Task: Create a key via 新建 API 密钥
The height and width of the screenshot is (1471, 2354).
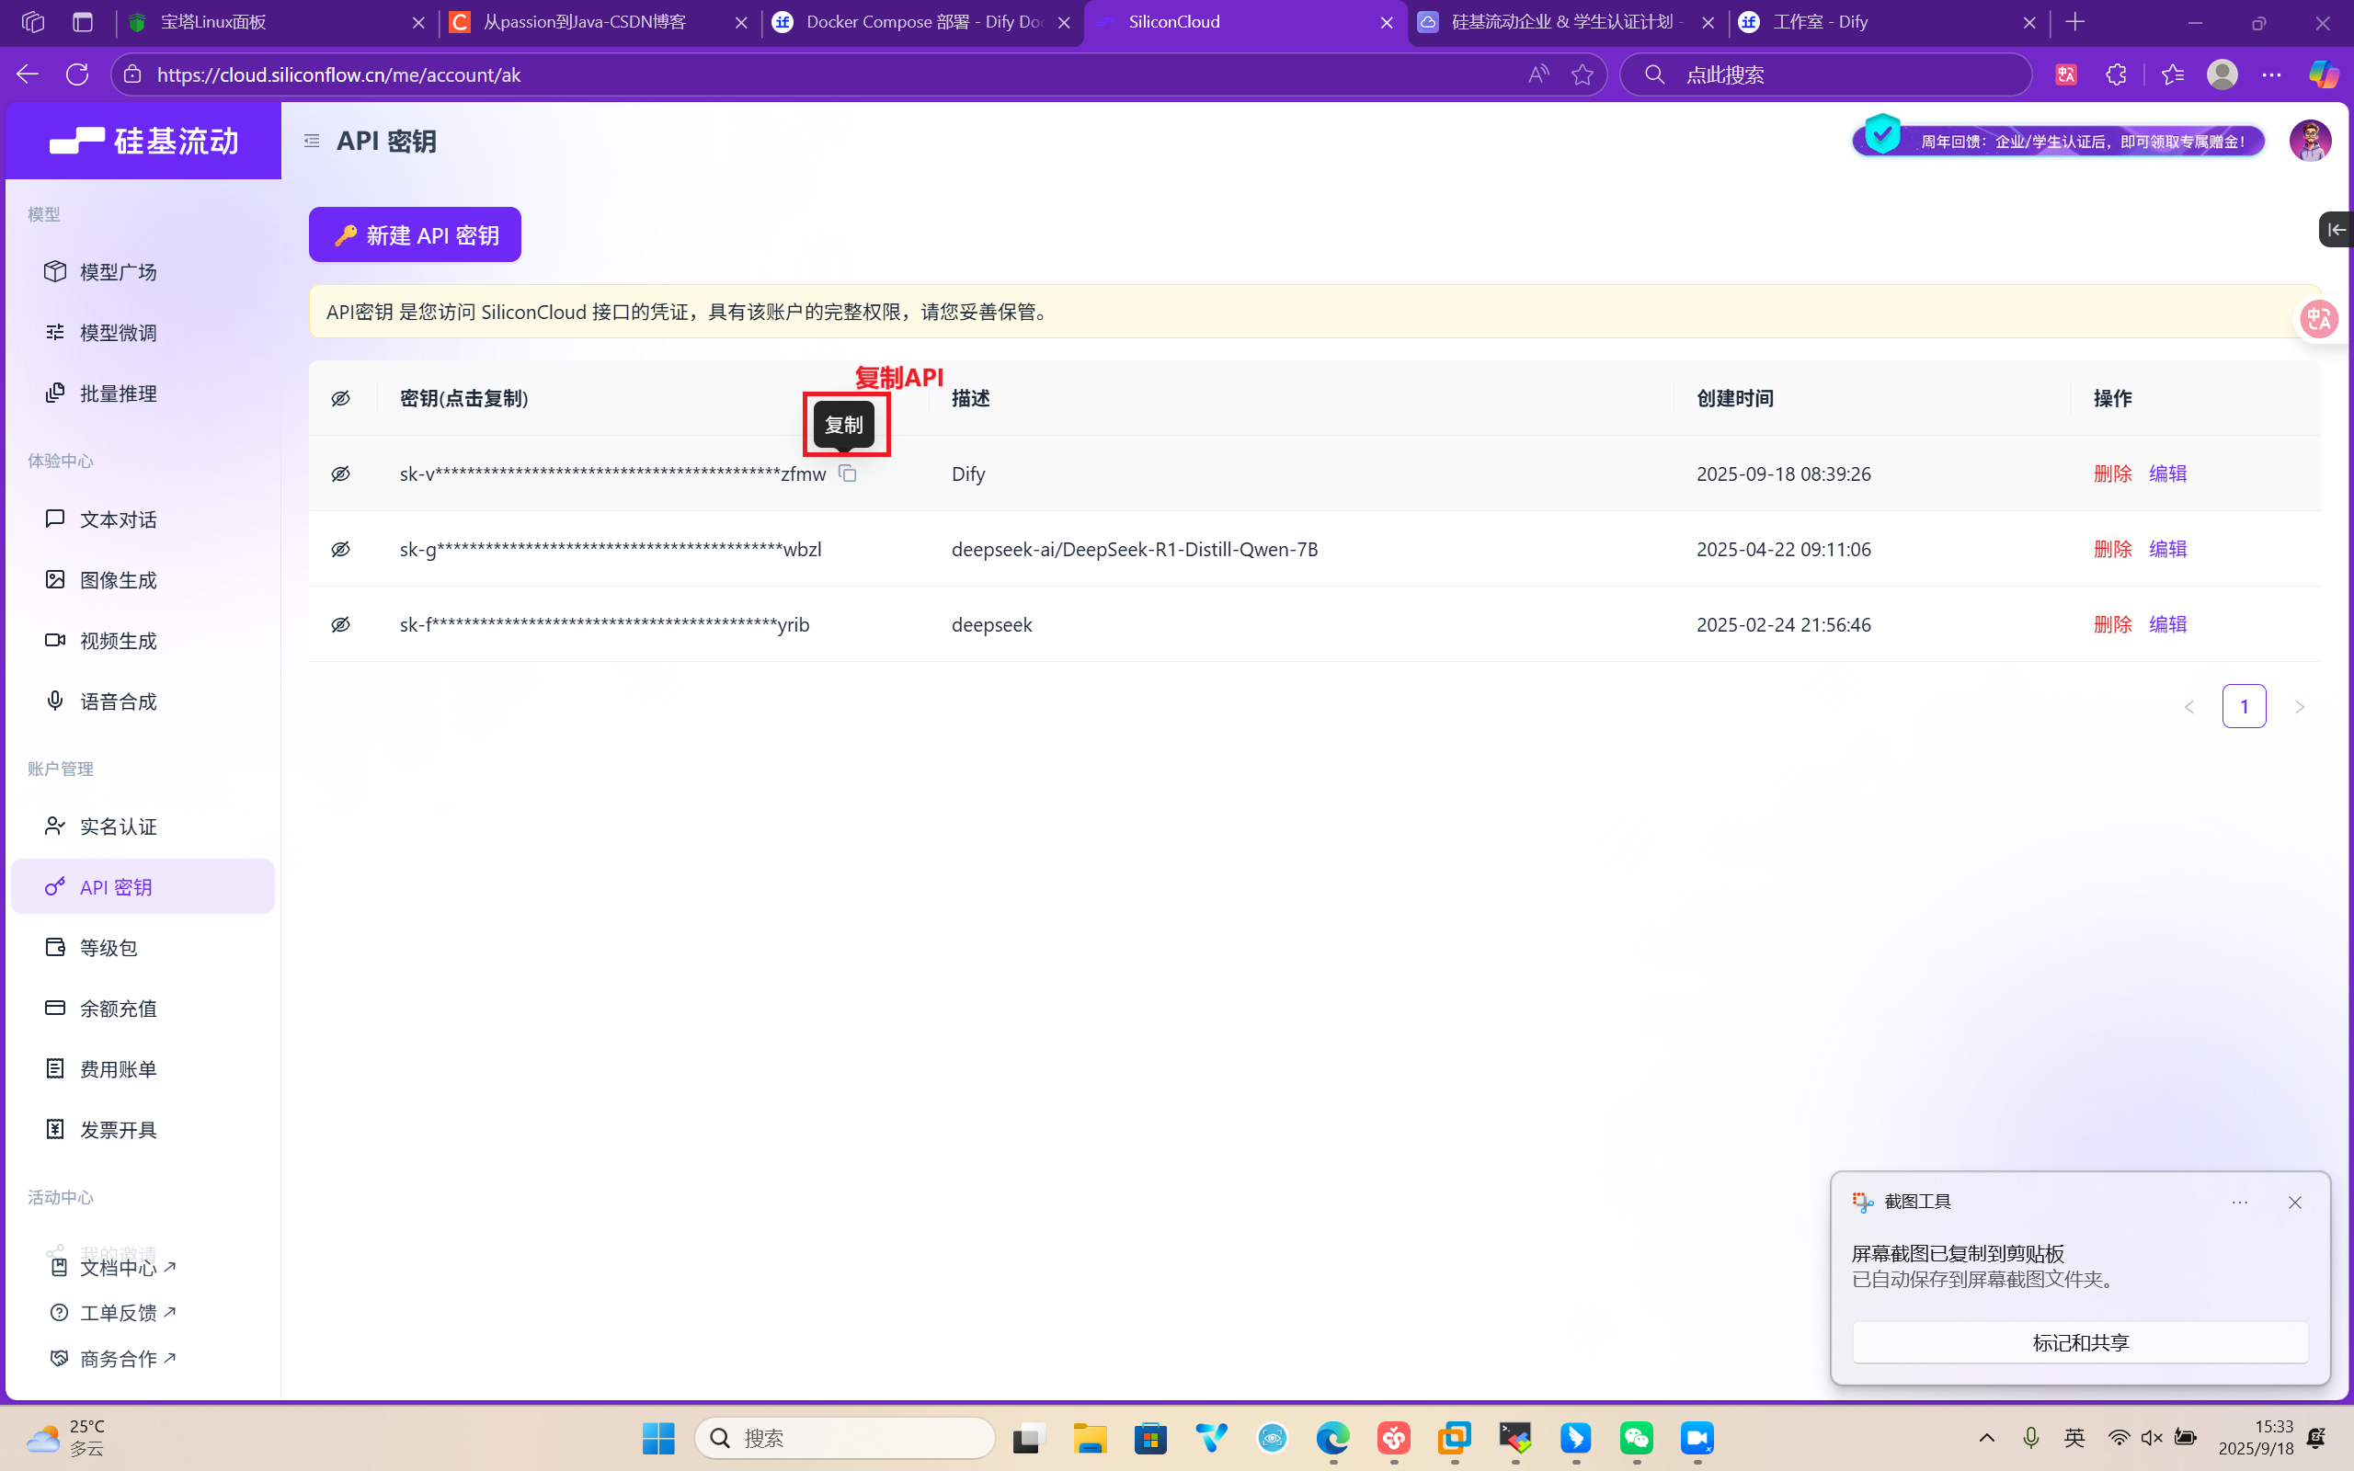Action: click(414, 234)
